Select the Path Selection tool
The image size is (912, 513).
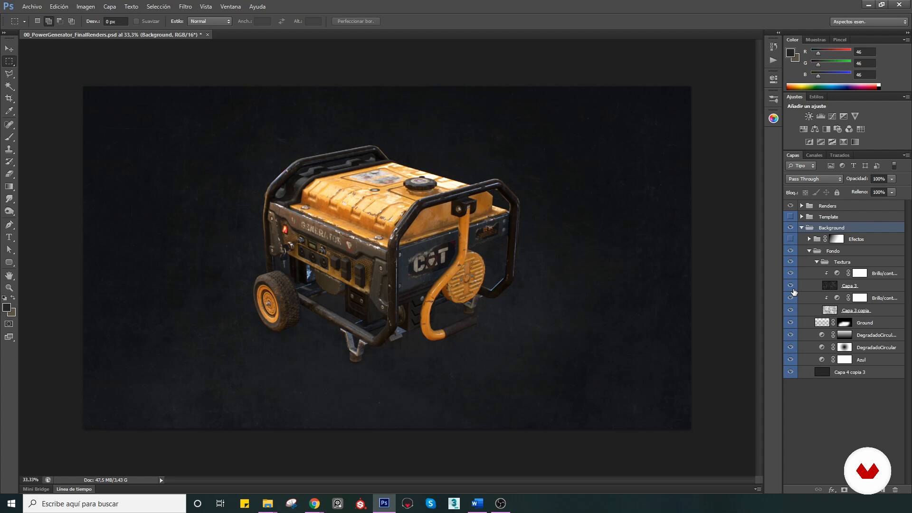(x=9, y=249)
